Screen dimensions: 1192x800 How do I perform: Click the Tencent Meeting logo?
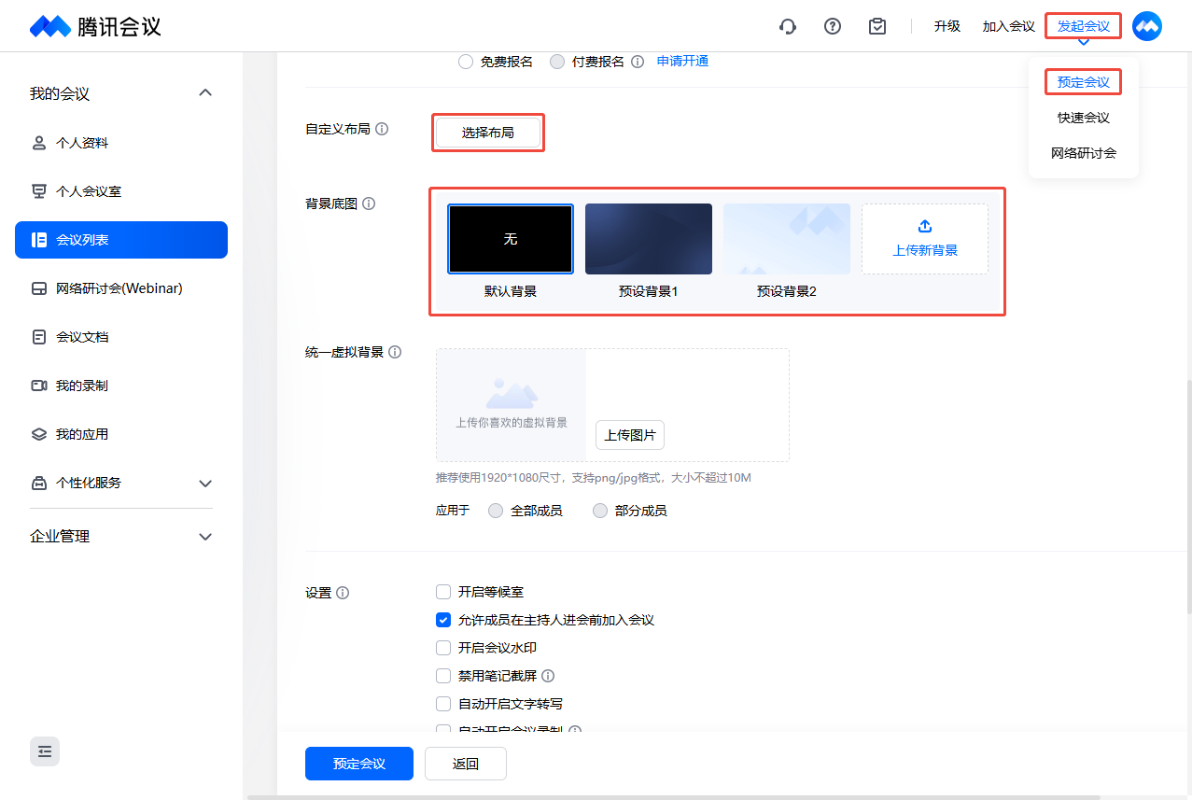95,26
